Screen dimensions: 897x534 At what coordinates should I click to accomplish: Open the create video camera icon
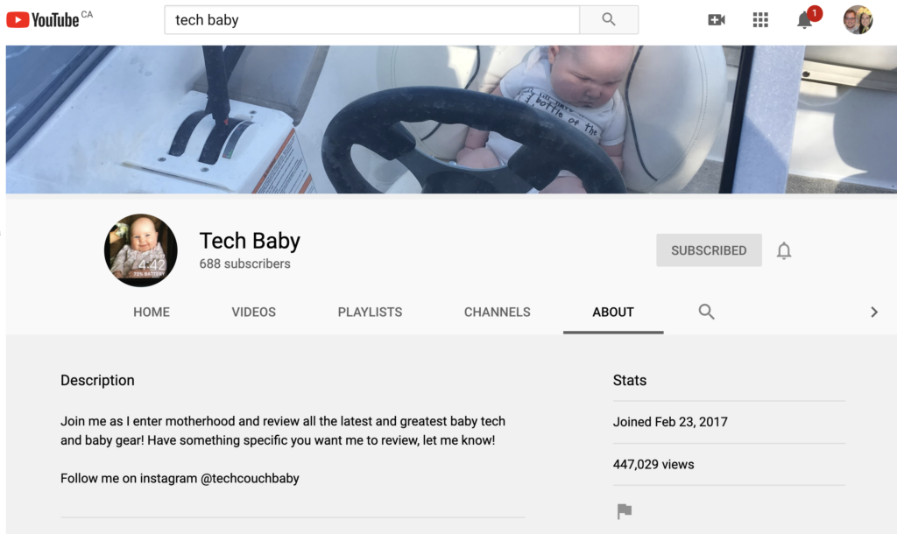(717, 19)
